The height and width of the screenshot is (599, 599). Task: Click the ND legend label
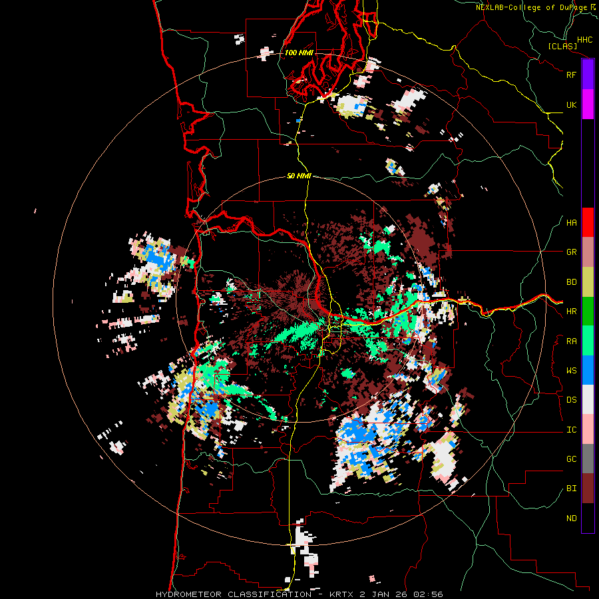click(x=571, y=518)
